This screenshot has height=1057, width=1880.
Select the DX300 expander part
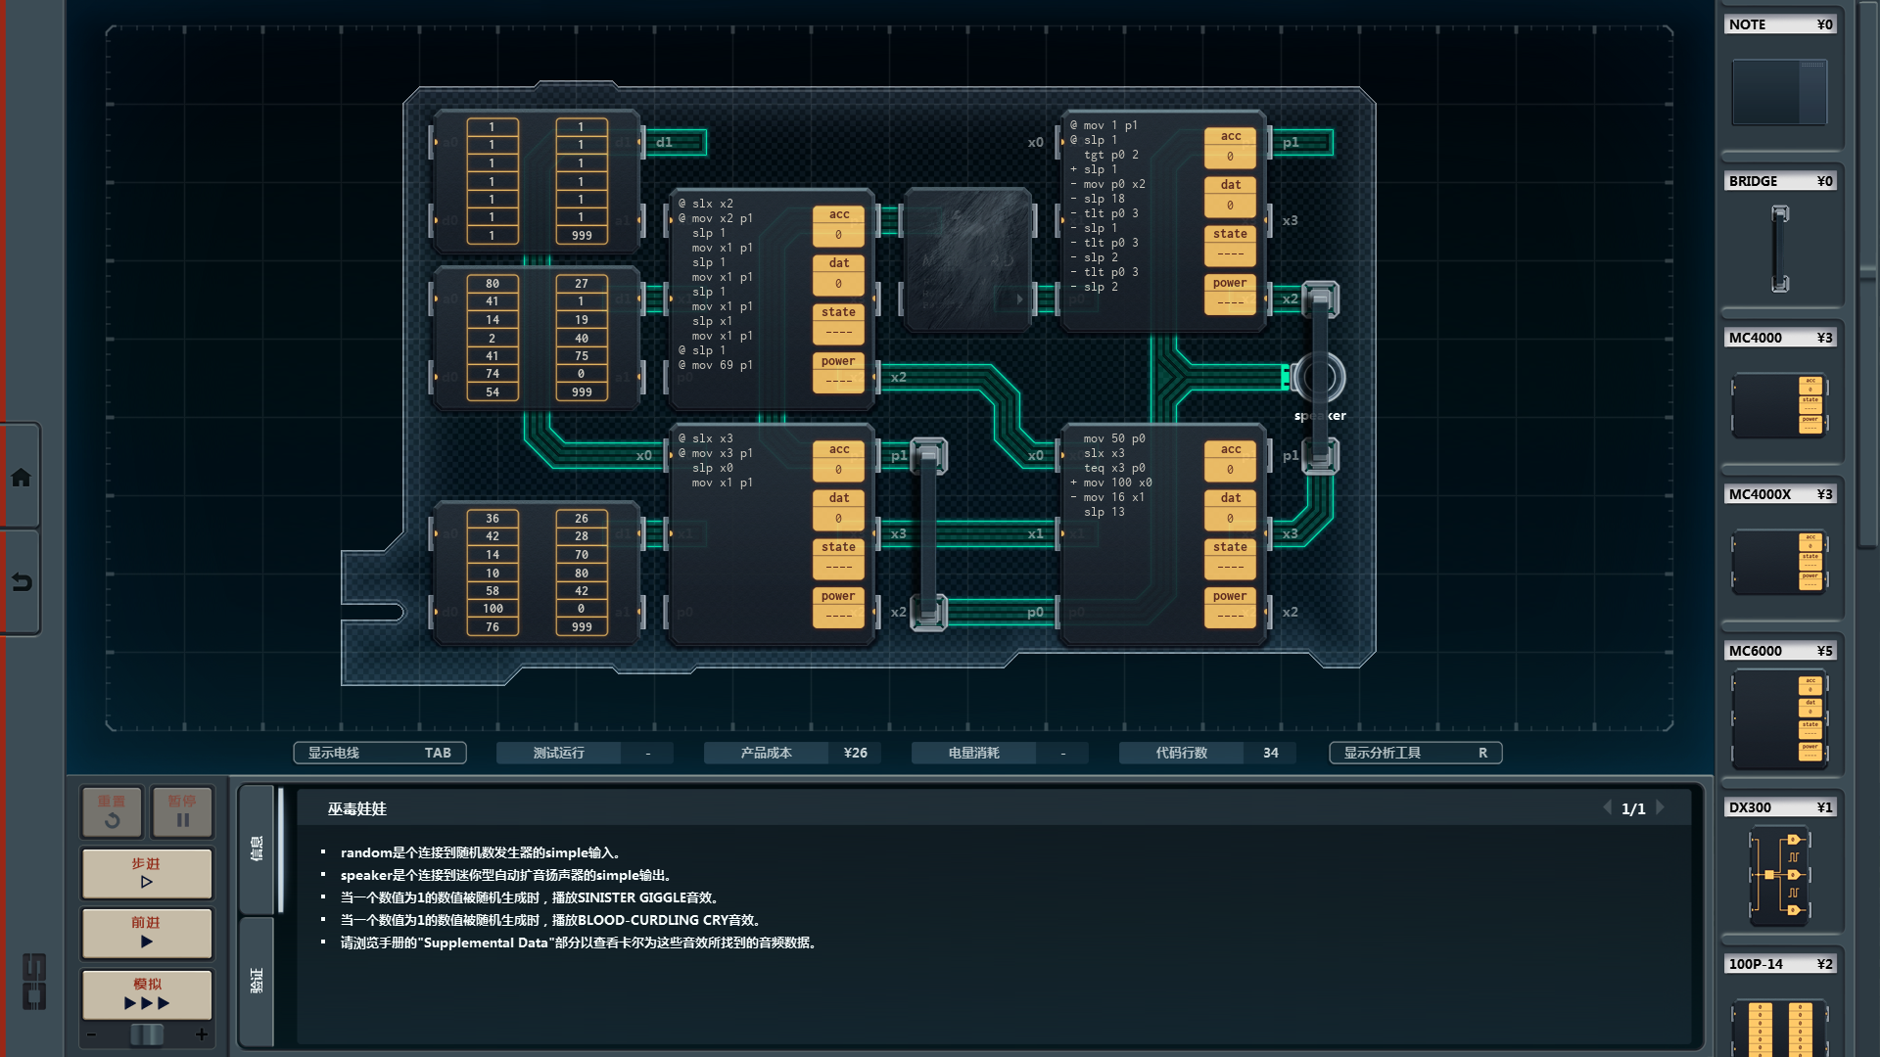(1779, 875)
